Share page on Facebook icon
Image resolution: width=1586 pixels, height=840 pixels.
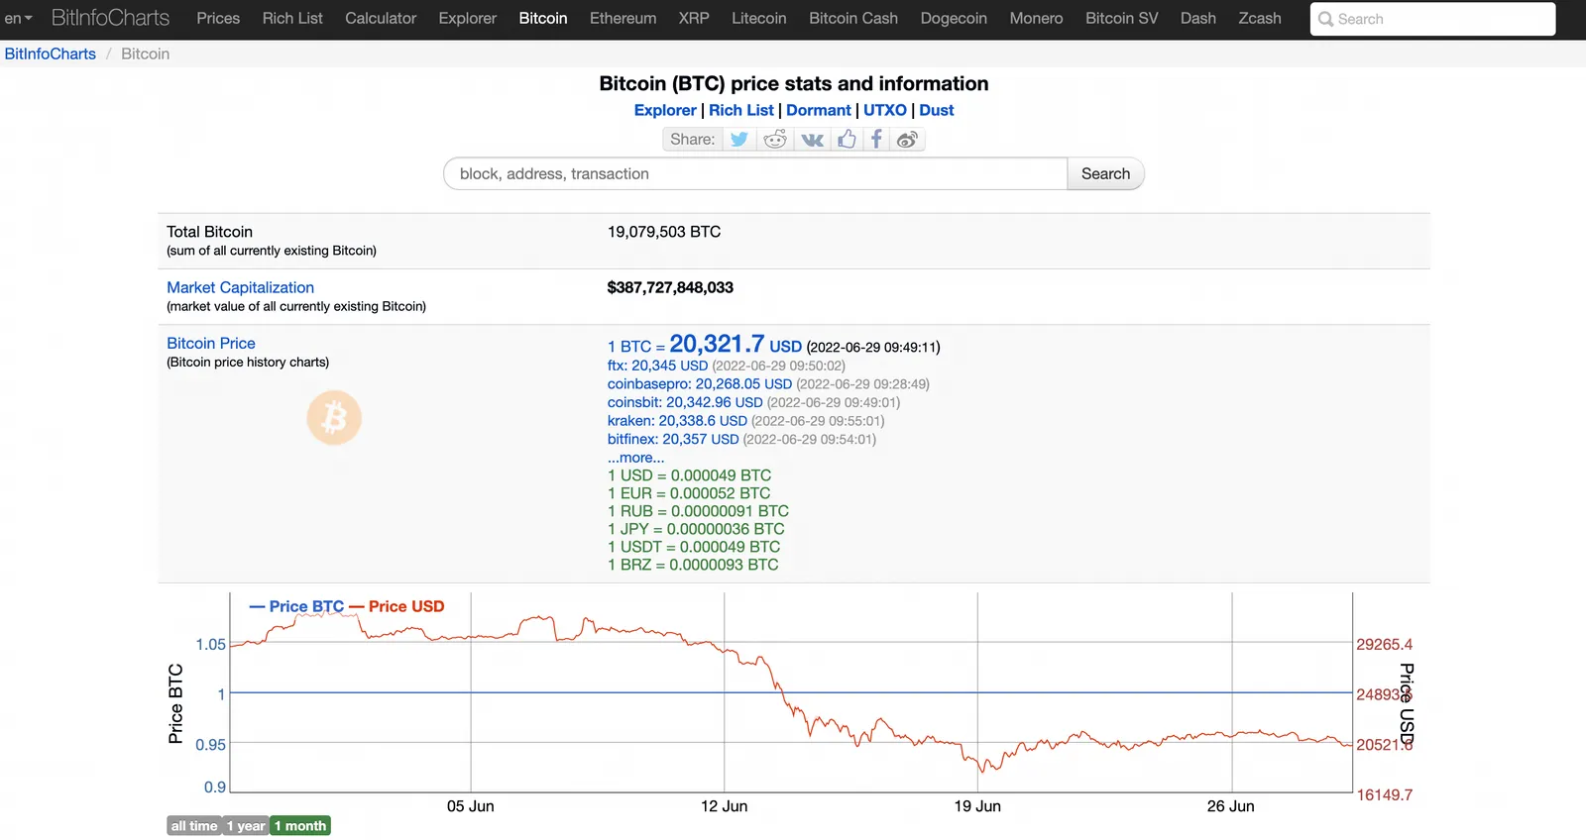(x=876, y=140)
